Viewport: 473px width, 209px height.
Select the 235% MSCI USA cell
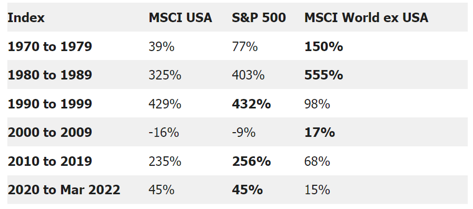pos(165,161)
